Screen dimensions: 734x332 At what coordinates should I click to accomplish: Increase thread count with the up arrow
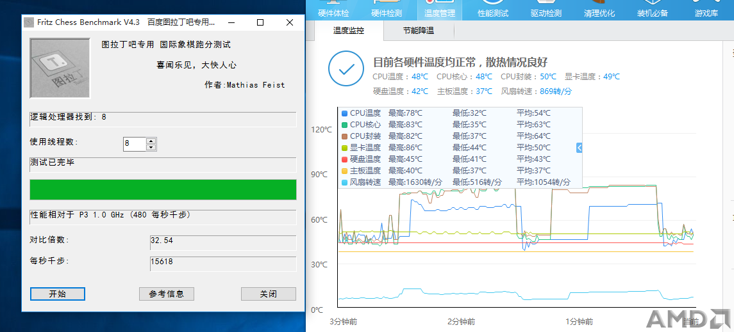(151, 141)
